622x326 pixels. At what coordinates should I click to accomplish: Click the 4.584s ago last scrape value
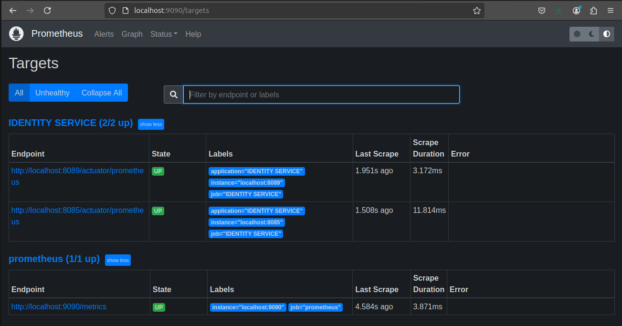click(374, 306)
